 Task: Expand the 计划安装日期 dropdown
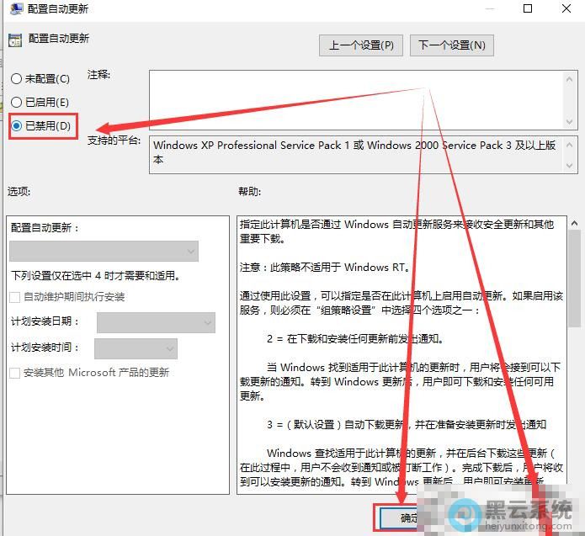[156, 322]
